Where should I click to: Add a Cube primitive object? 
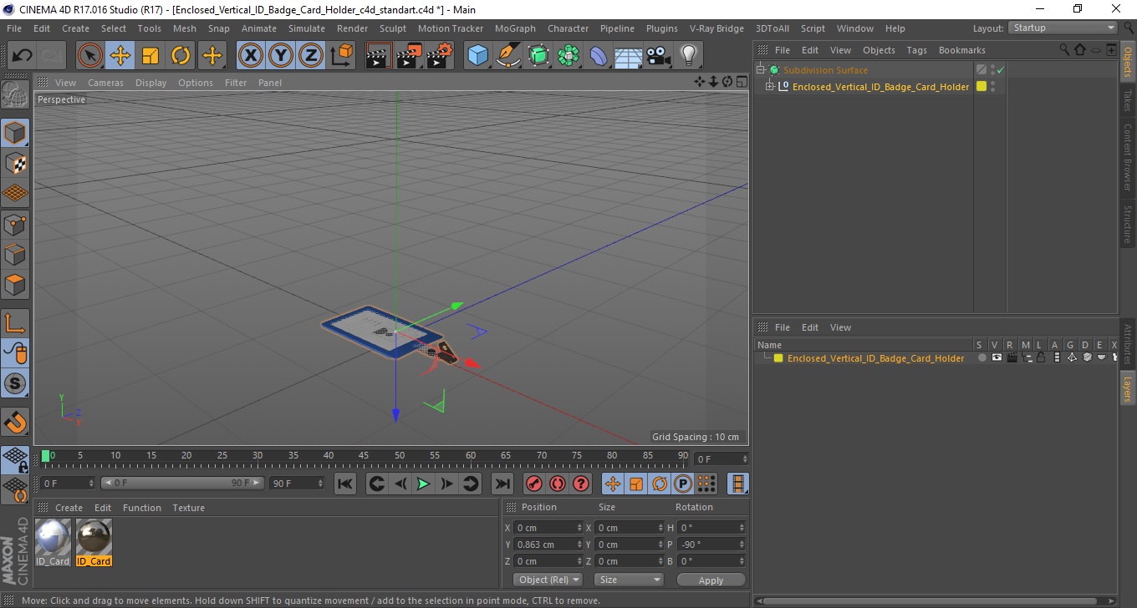pos(477,56)
